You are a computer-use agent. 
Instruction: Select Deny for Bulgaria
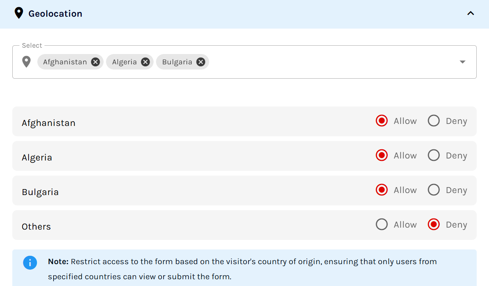434,190
